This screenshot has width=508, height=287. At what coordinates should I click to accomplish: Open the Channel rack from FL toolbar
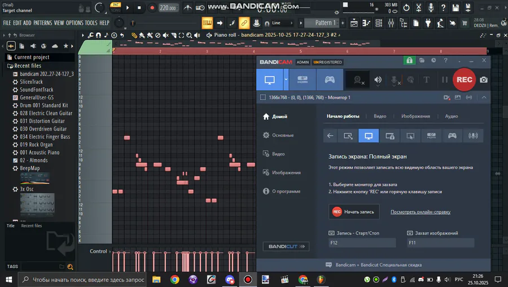[378, 23]
